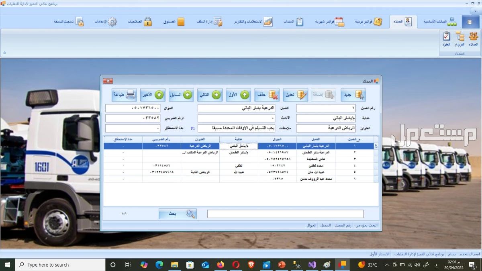This screenshot has height=271, width=482.
Task: Select row محمد لطفي customer cell
Action: pyautogui.click(x=316, y=165)
